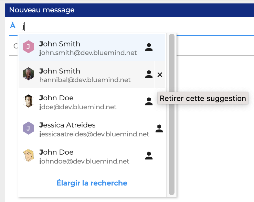Select the johndoe@dev.bluemind.net suggestion
The height and width of the screenshot is (202, 254).
click(x=84, y=157)
